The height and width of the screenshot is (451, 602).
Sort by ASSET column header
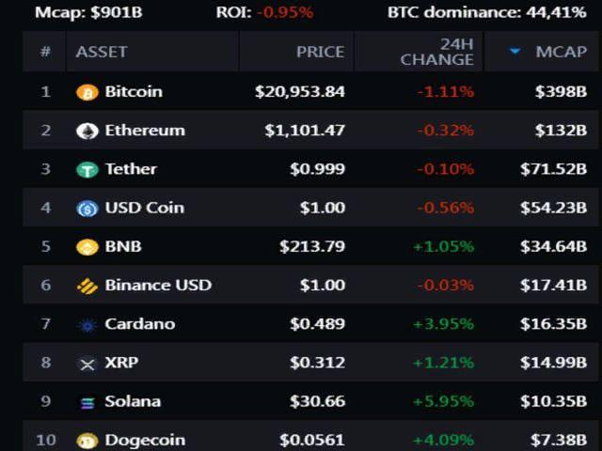102,52
